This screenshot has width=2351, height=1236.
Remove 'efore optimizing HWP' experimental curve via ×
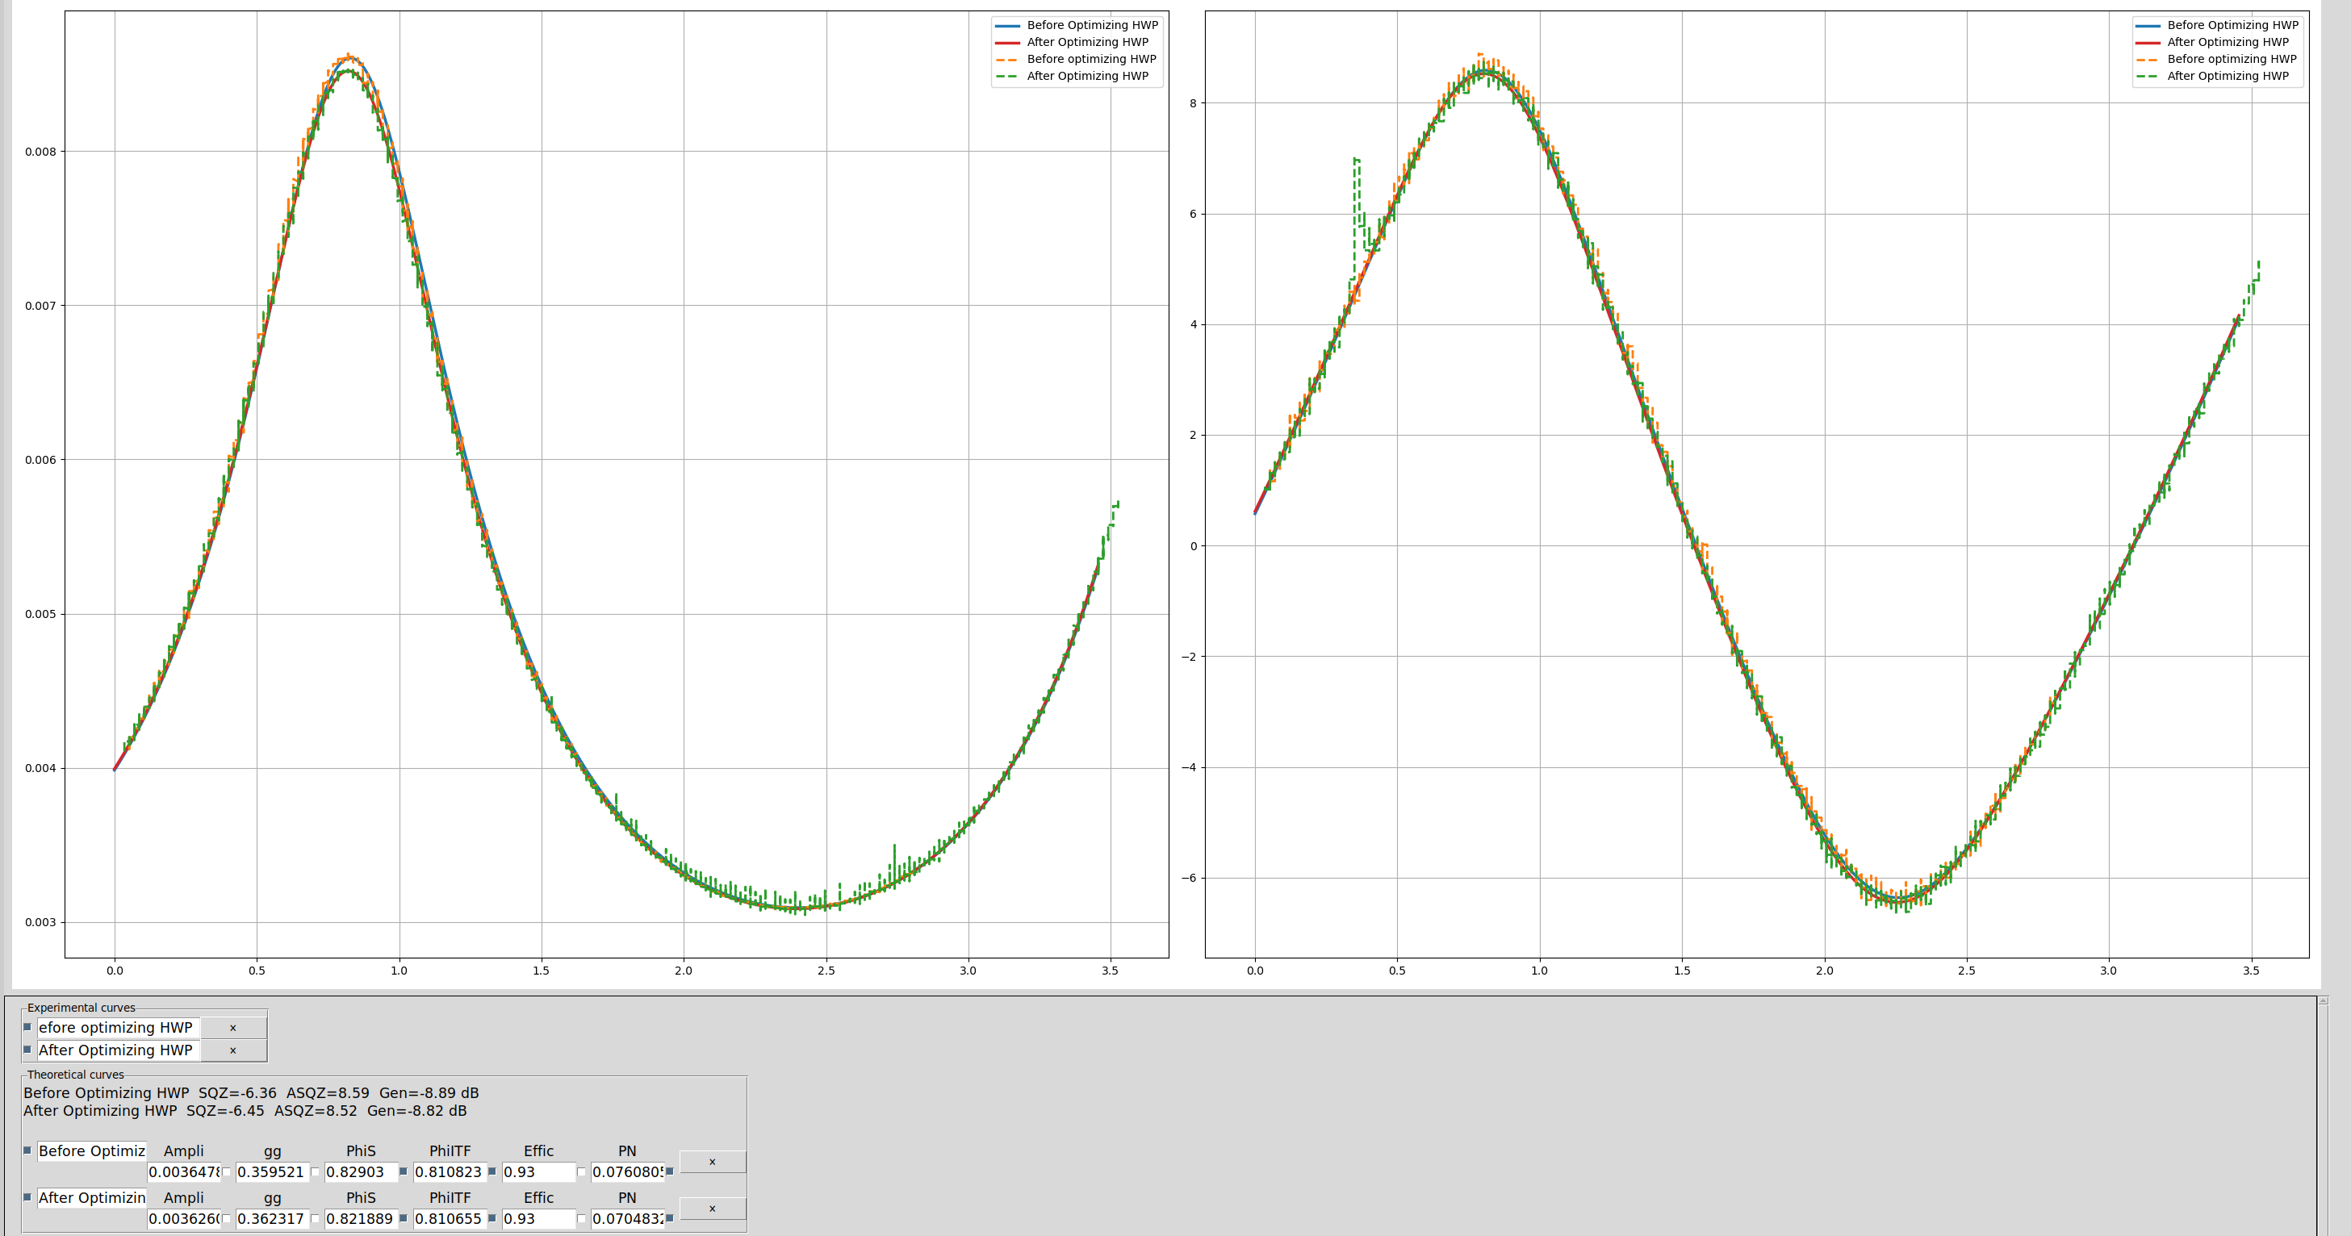coord(232,1028)
